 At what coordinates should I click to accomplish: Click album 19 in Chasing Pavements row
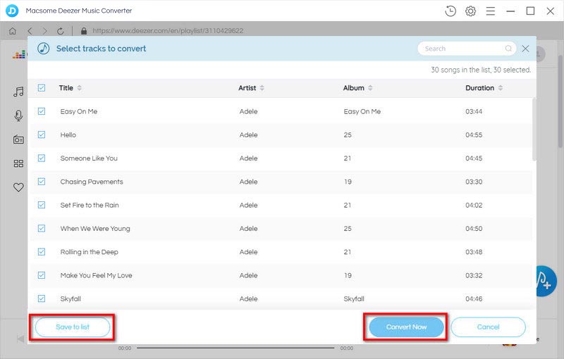[x=348, y=182]
